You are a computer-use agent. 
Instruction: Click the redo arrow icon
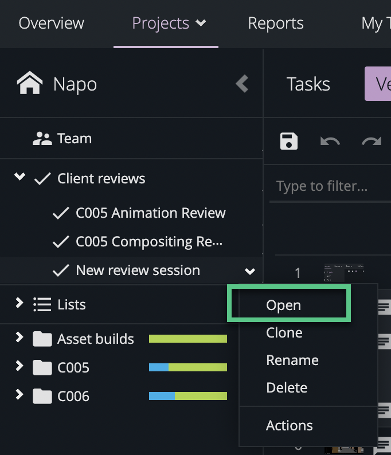point(372,141)
